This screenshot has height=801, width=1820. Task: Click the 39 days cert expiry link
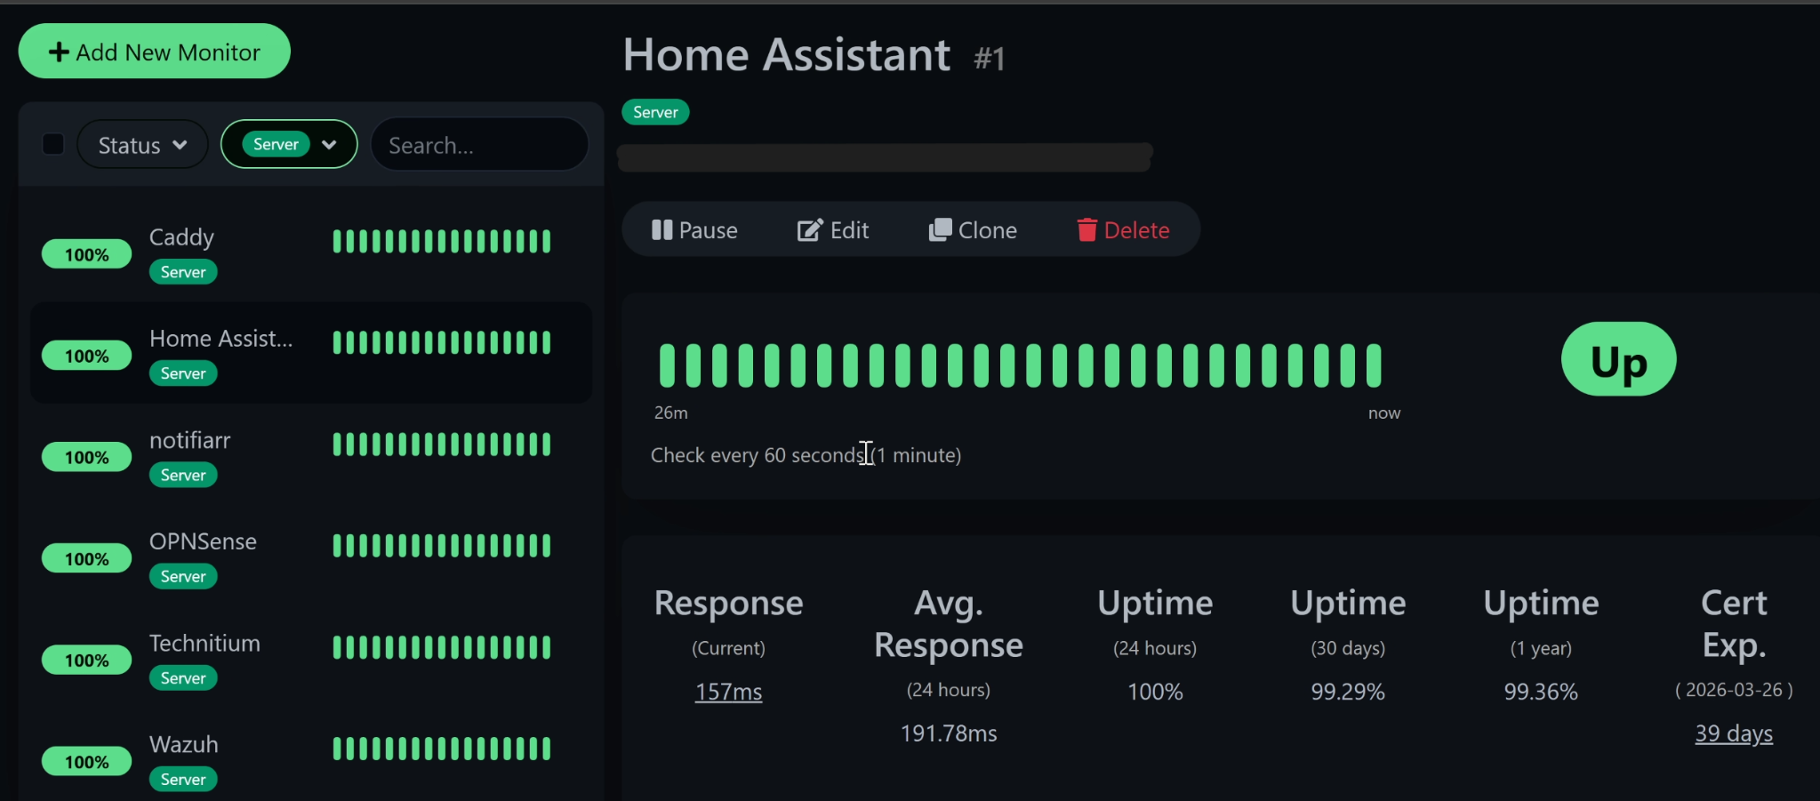click(1734, 733)
